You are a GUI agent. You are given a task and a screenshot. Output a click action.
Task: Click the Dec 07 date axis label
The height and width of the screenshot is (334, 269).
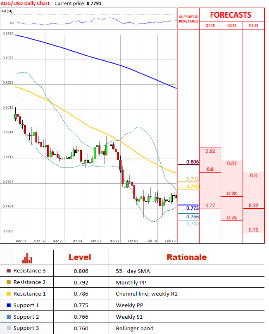pos(21,241)
